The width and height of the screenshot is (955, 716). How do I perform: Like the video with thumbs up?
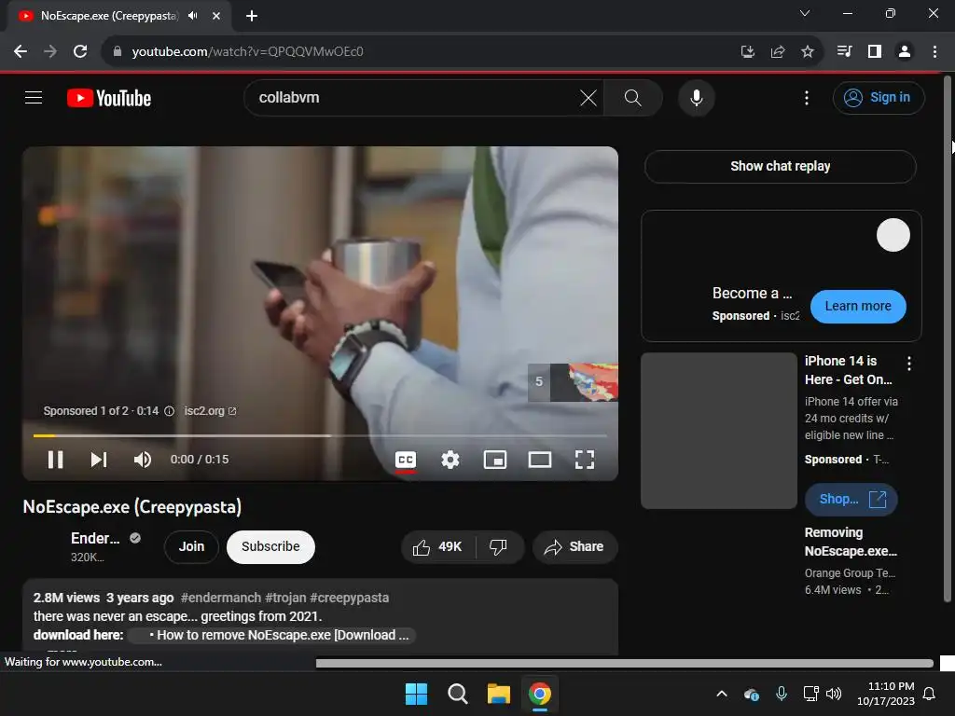click(438, 546)
